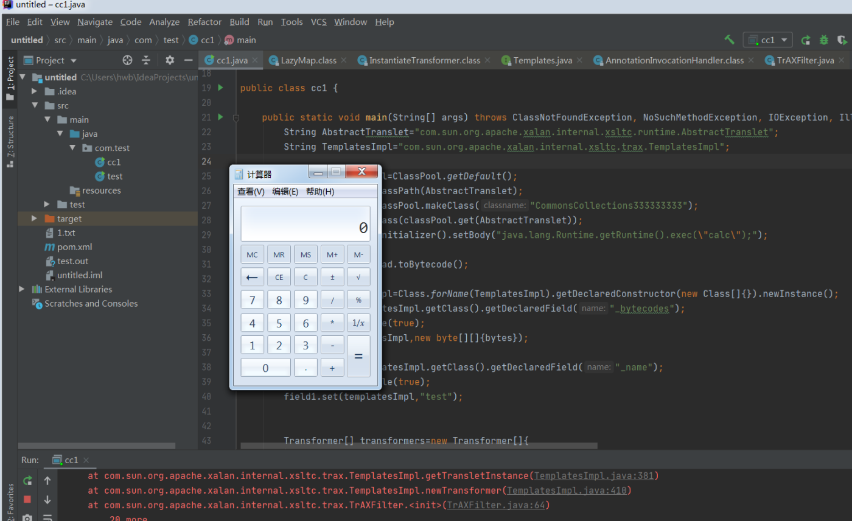Select the test class in com.test

(108, 176)
